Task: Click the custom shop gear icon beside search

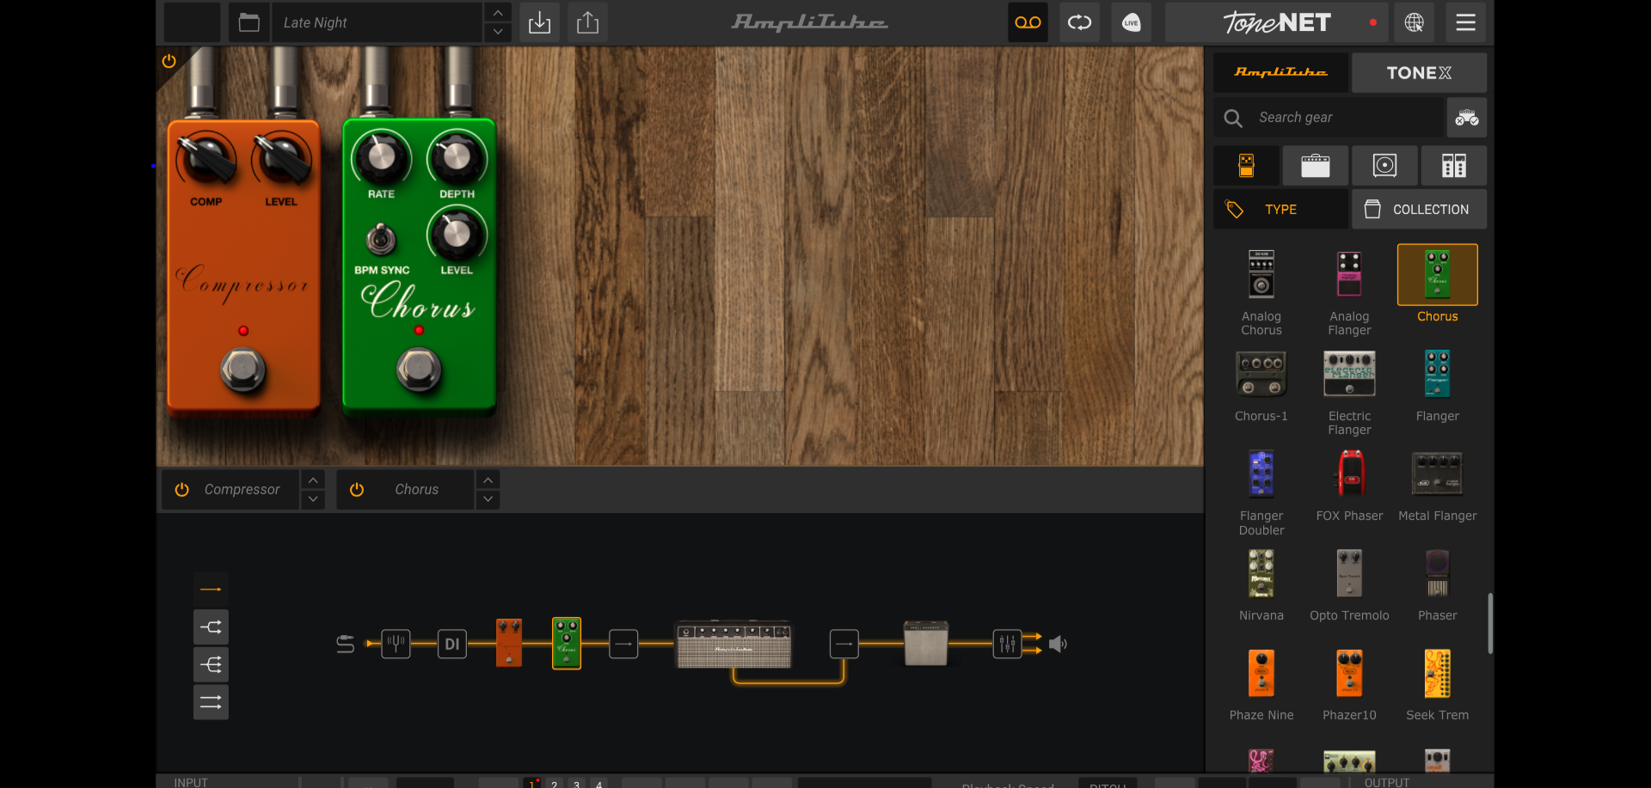Action: pos(1466,118)
